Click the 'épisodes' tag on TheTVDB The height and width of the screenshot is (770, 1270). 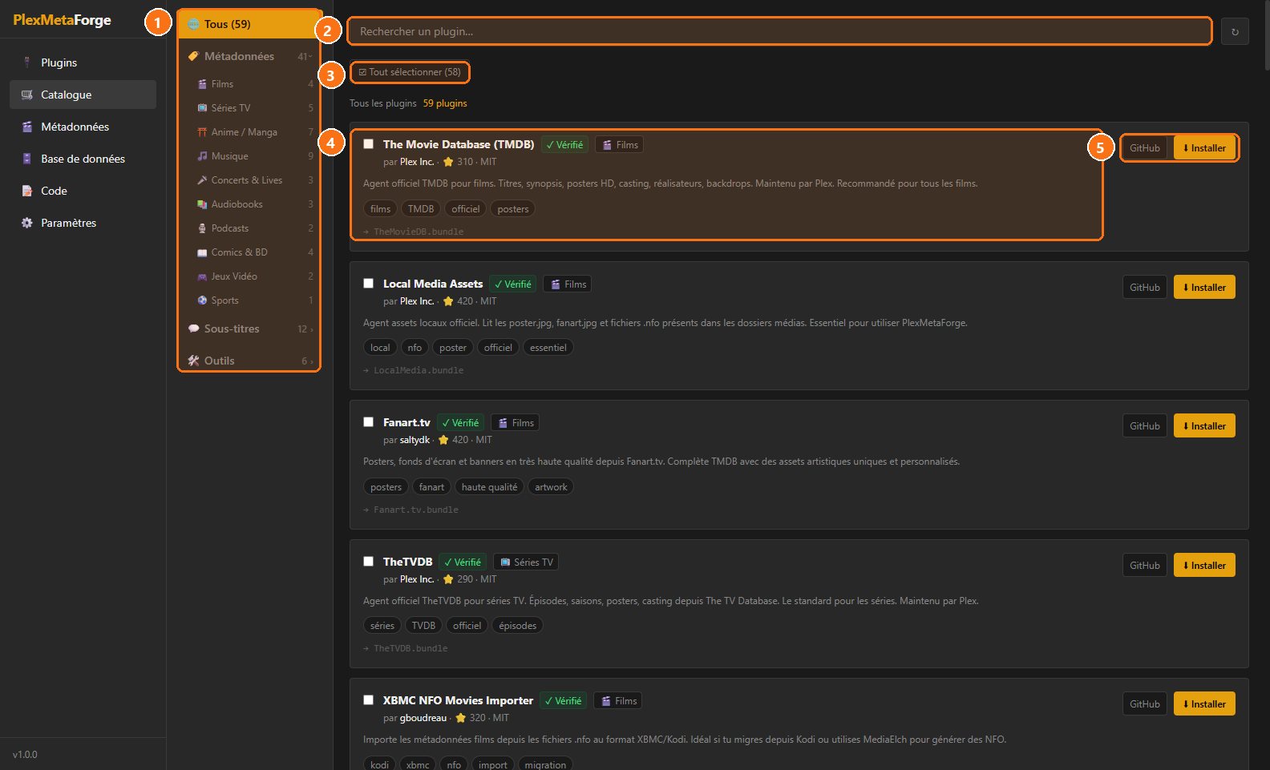tap(518, 626)
